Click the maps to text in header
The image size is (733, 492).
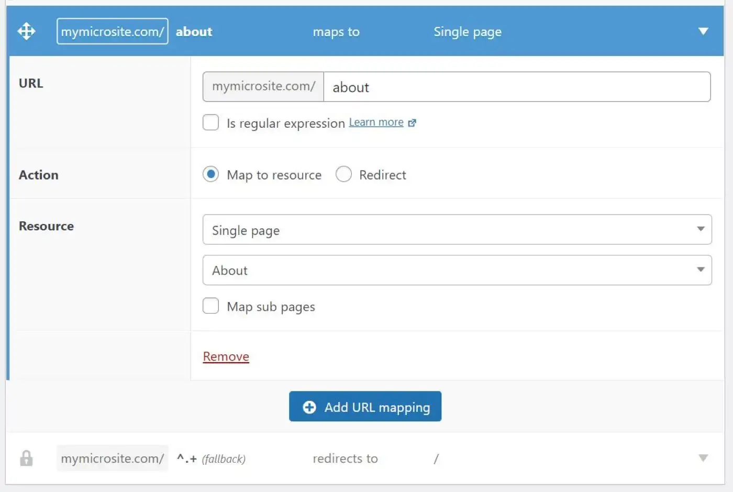point(336,32)
